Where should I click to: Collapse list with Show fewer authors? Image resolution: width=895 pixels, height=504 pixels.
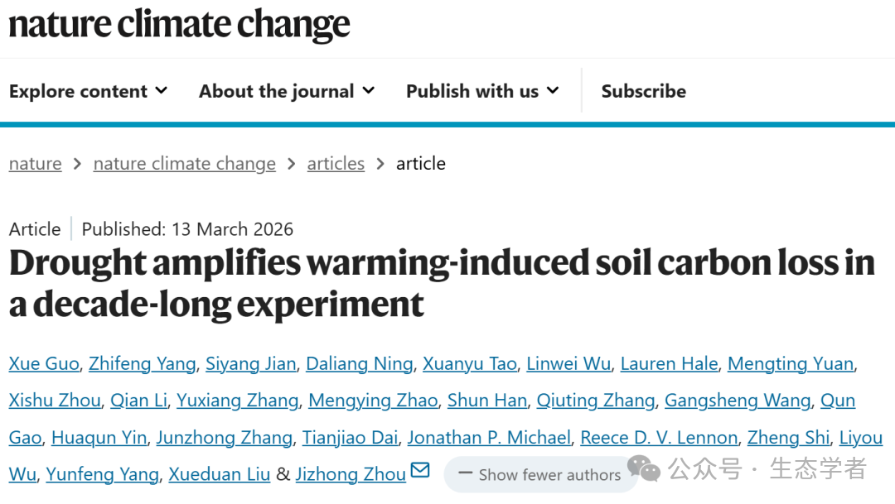539,475
